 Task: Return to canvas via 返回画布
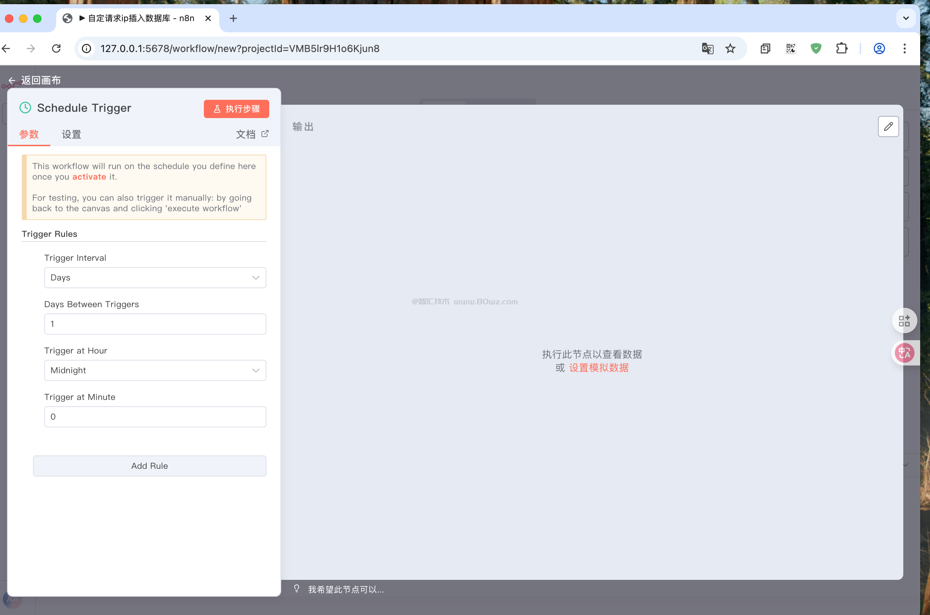(35, 80)
